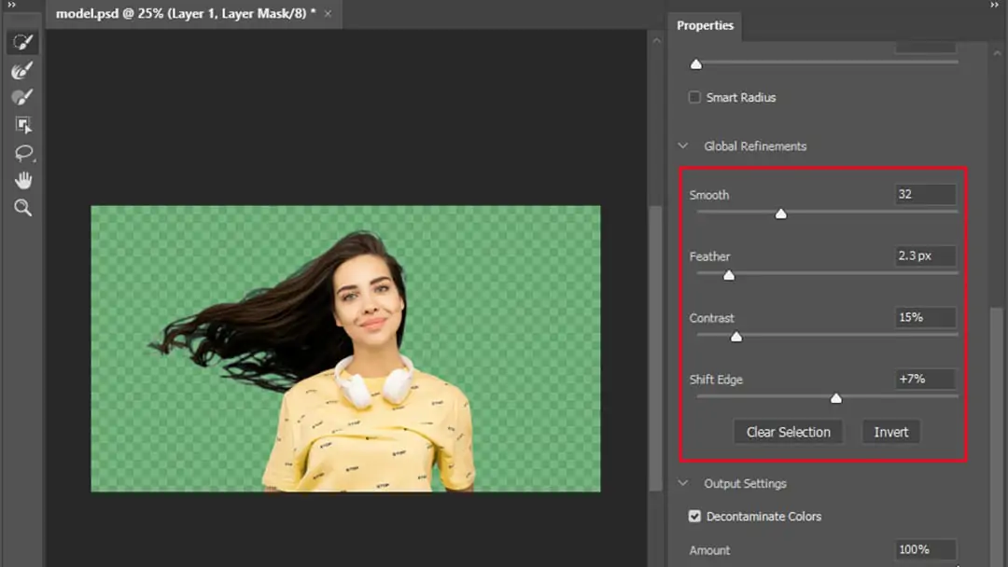Click the Clear Selection button

788,432
